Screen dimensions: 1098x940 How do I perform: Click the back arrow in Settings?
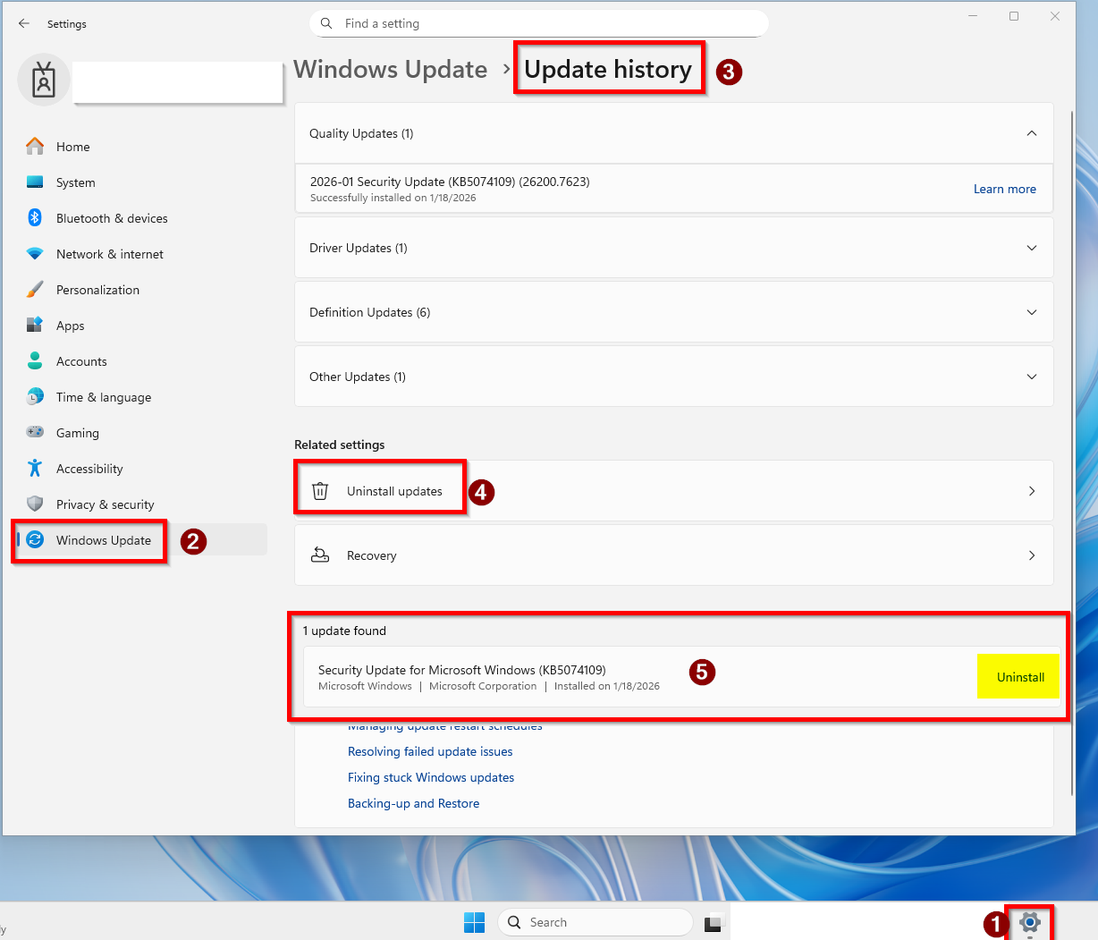24,23
